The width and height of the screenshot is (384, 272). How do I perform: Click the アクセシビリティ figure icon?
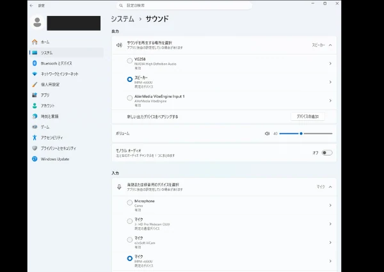pyautogui.click(x=35, y=138)
